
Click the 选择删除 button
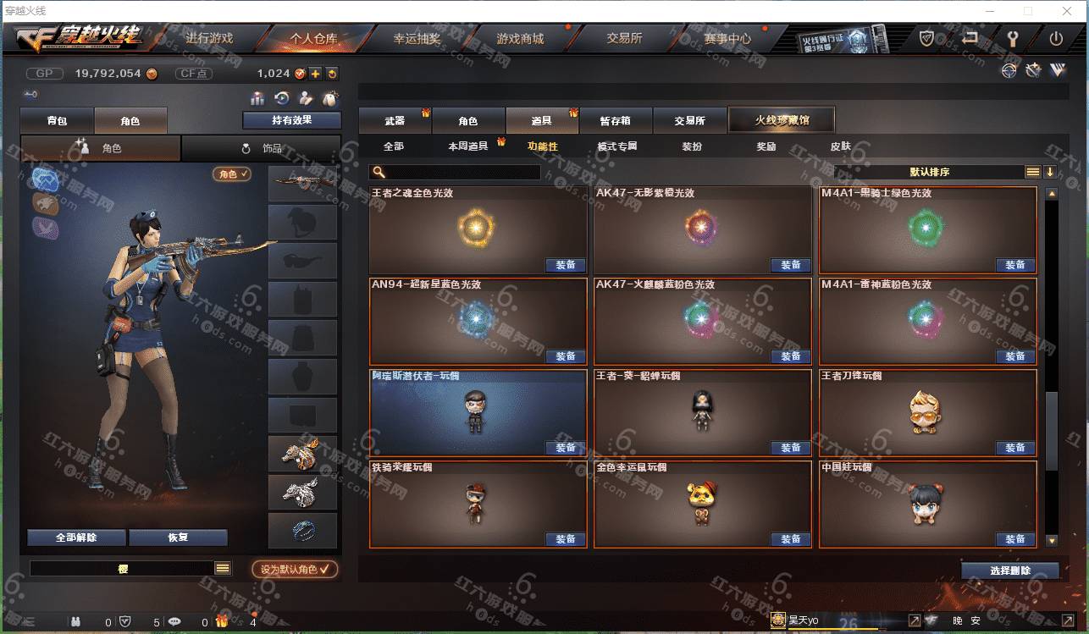pyautogui.click(x=1010, y=571)
